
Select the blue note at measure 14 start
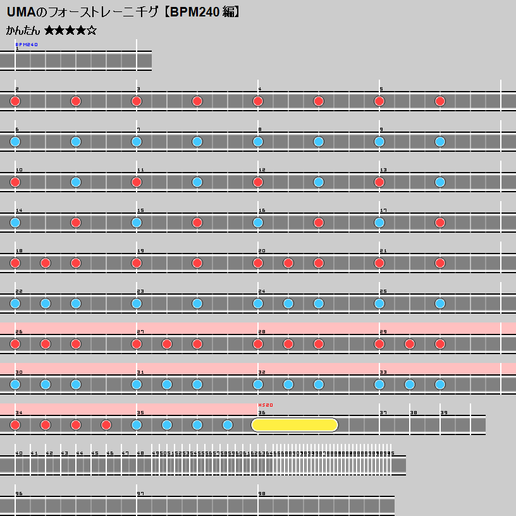(x=15, y=223)
